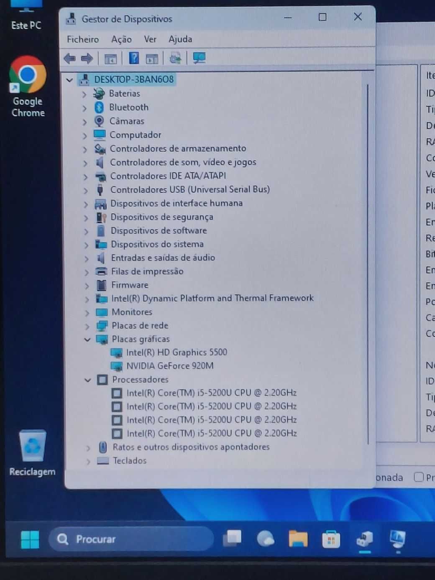Open the Este PC desktop icon

point(26,15)
